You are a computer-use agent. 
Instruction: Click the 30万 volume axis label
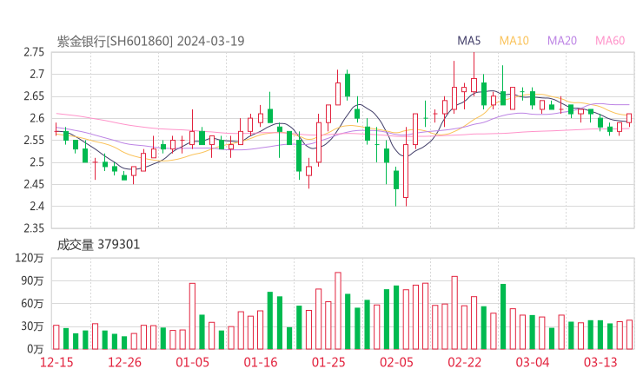[32, 326]
